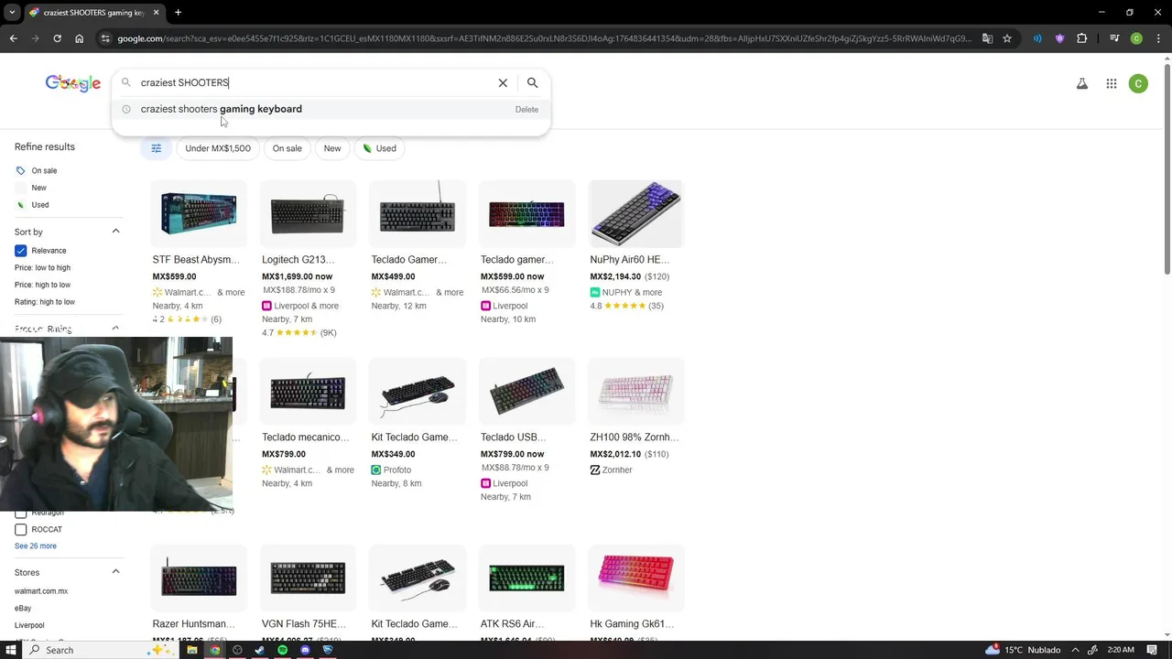Open the ZH100 98% Zornher product title
This screenshot has width=1172, height=659.
coord(635,438)
